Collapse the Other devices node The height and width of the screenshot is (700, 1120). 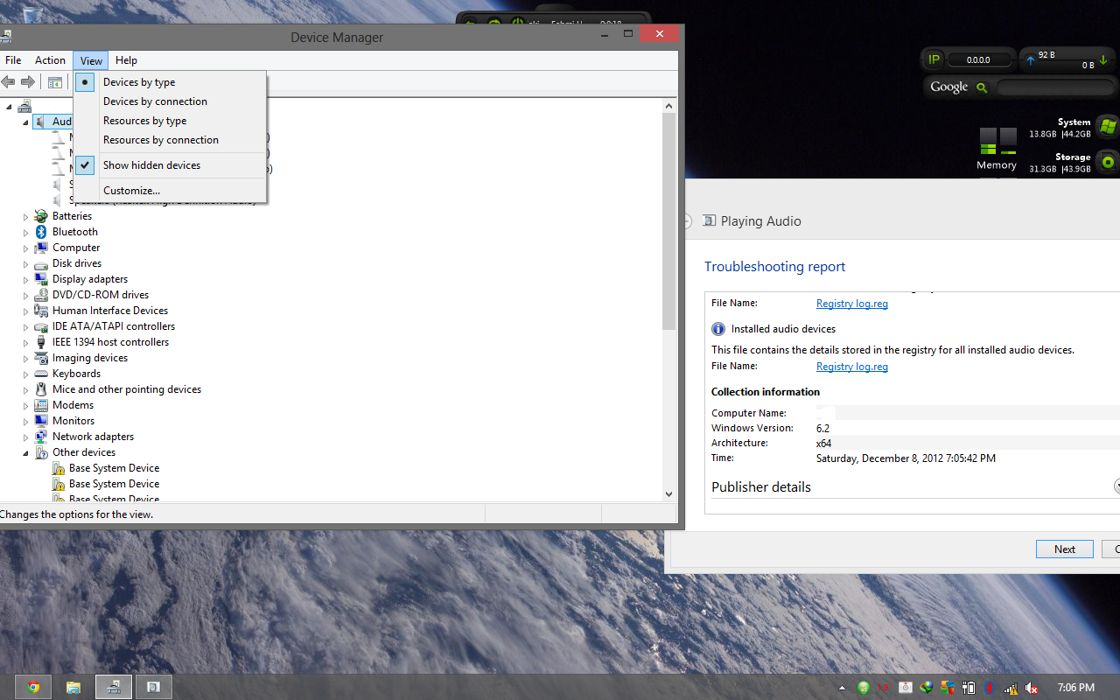tap(25, 453)
